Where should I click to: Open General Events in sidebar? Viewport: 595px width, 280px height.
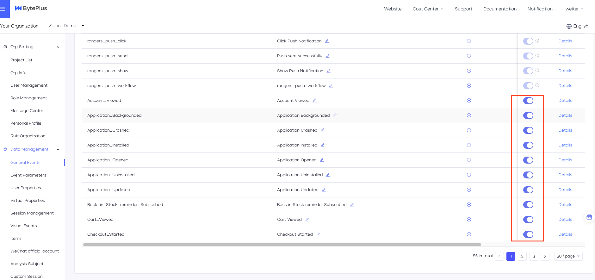point(25,163)
